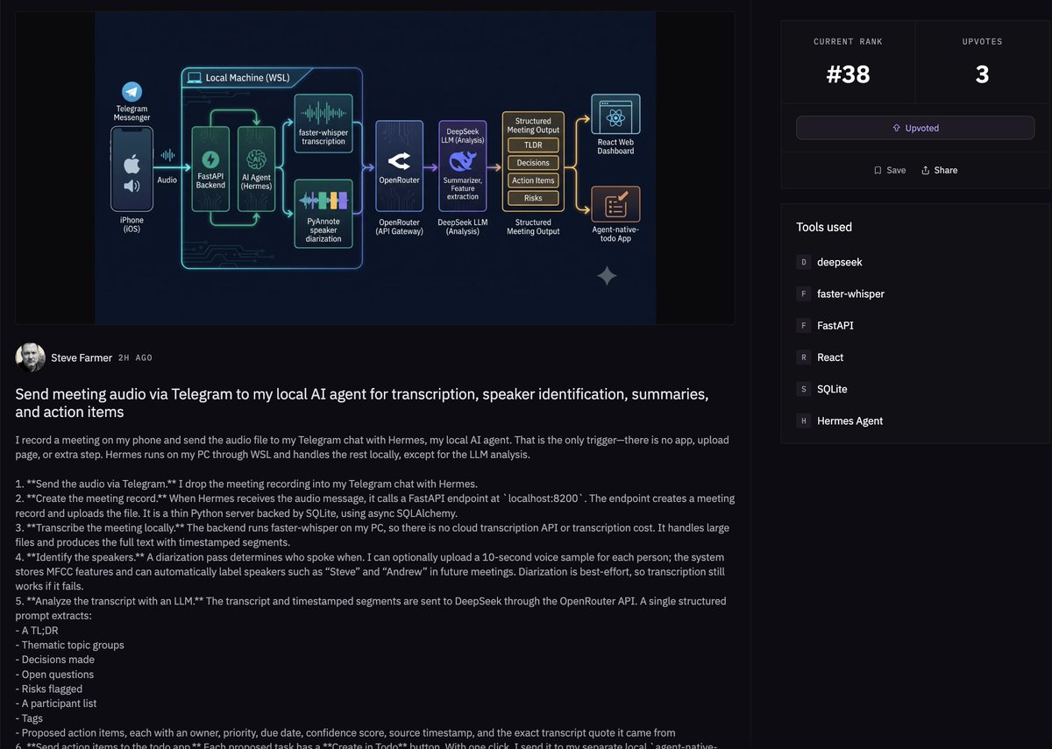Click the Risks box in the diagram
Viewport: 1052px width, 749px height.
coord(533,198)
